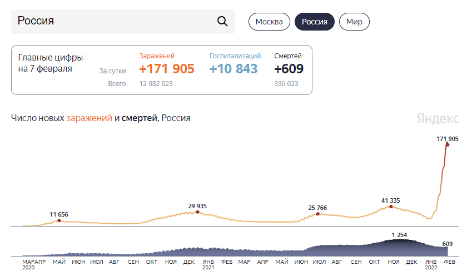Viewport: 472px width, 276px height.
Task: Click the orange 'заражений' word in chart title
Action: point(89,118)
